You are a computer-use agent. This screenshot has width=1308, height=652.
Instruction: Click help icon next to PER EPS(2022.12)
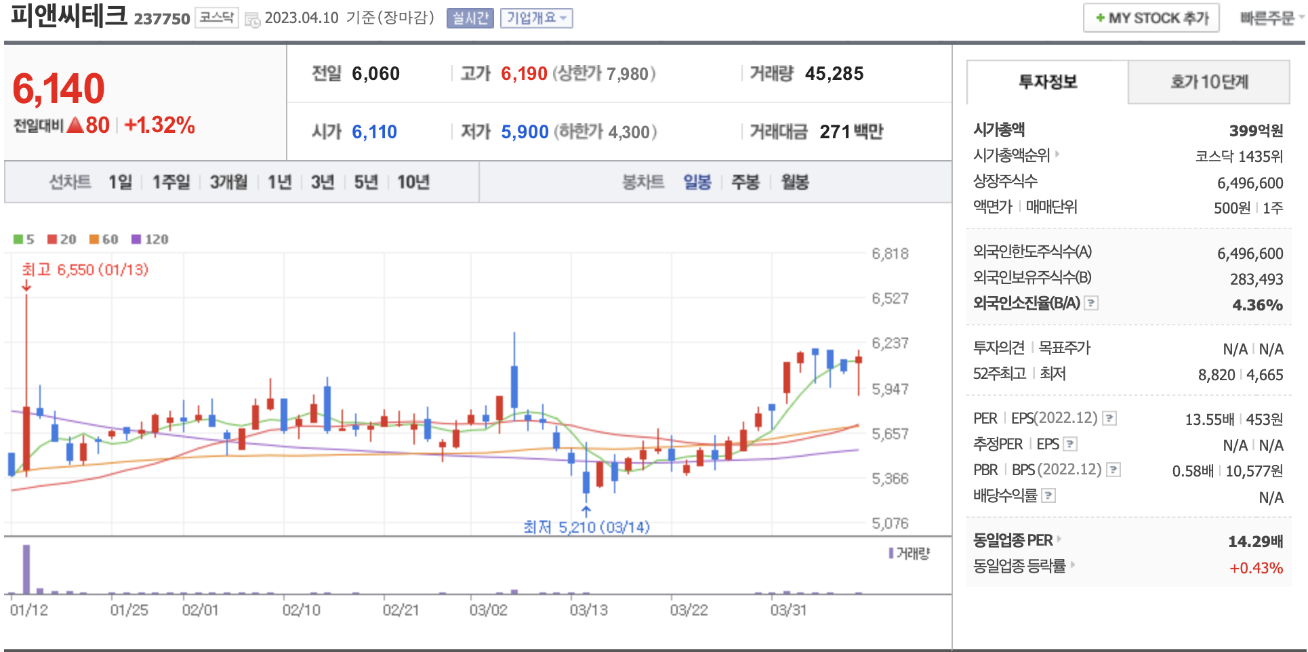1109,418
